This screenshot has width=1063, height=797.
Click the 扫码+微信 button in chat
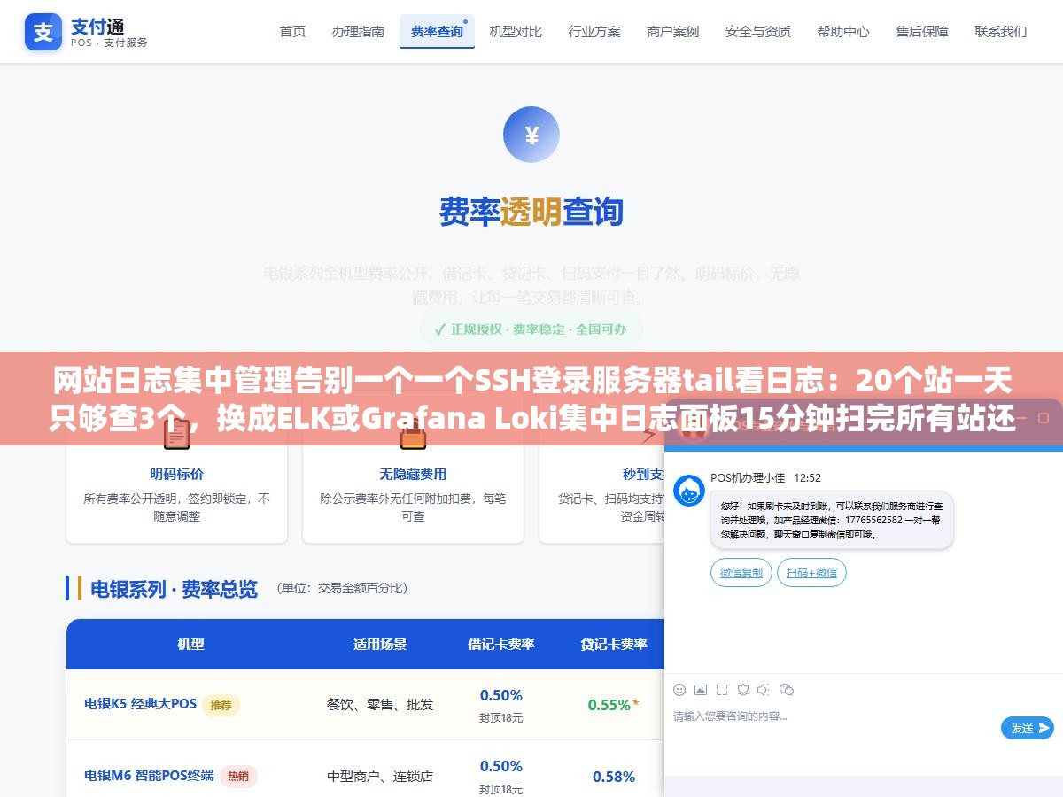(811, 573)
